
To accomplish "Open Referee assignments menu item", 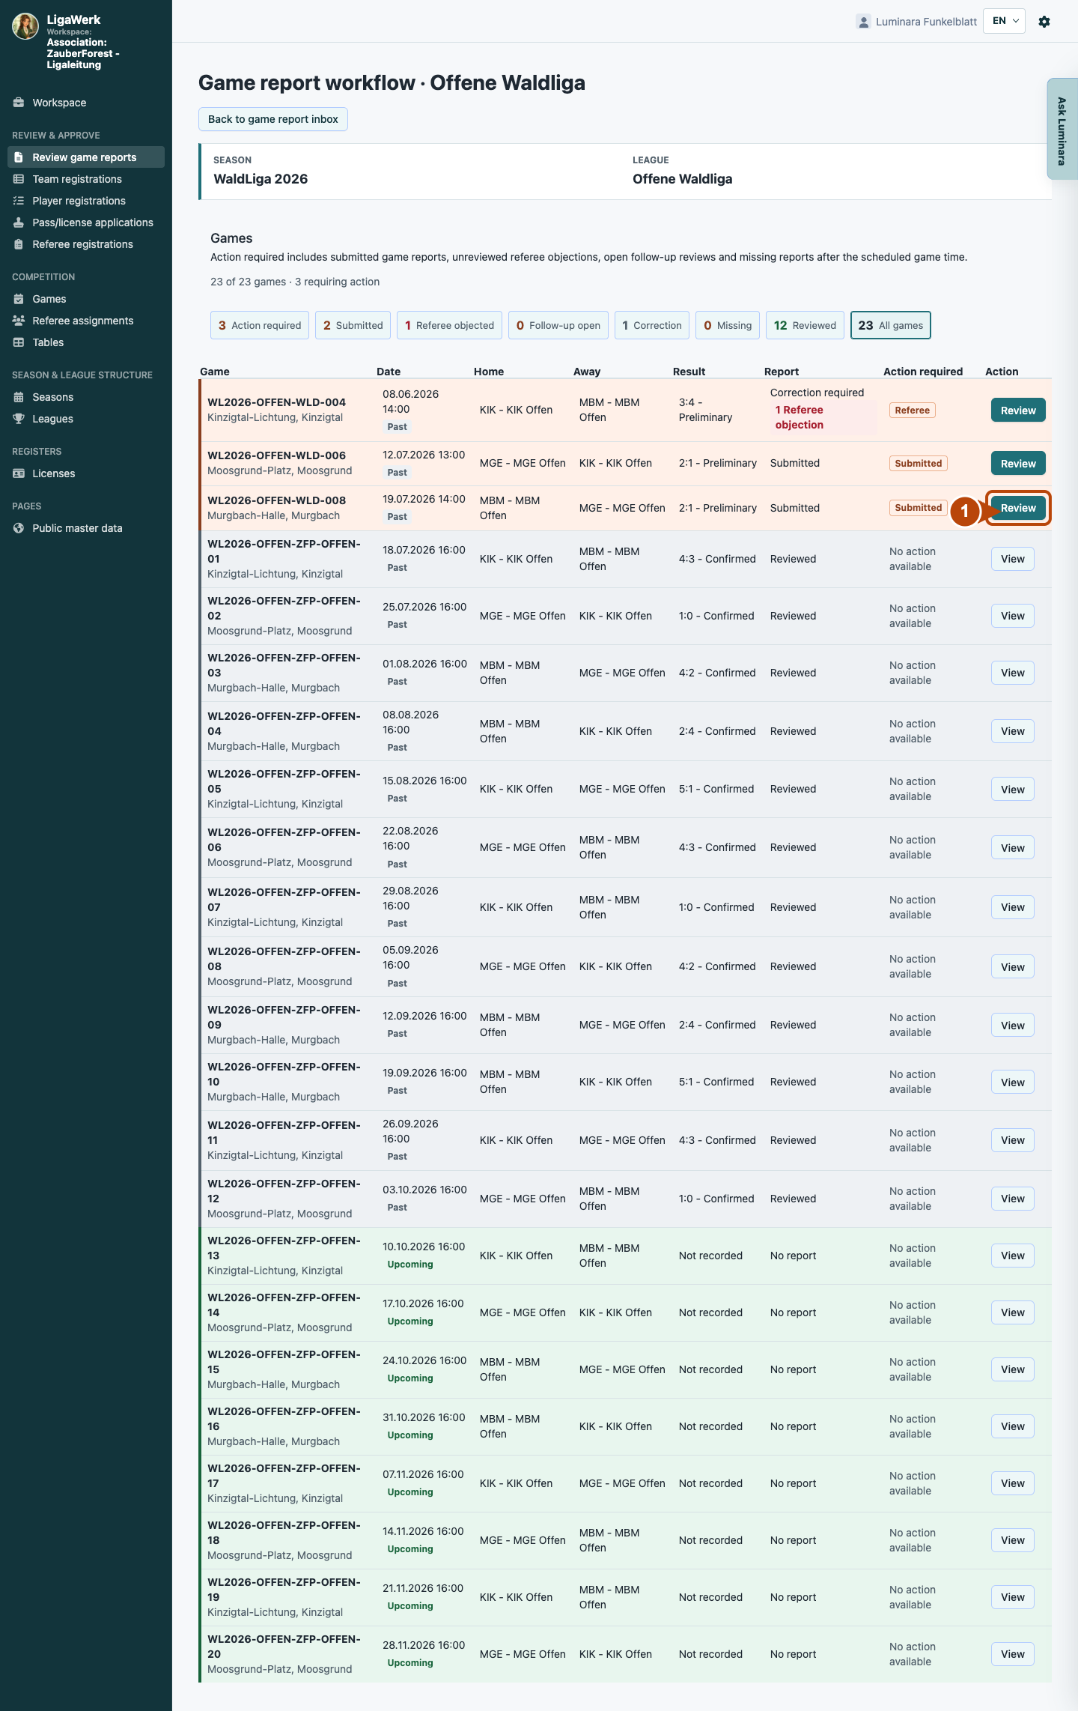I will tap(86, 321).
